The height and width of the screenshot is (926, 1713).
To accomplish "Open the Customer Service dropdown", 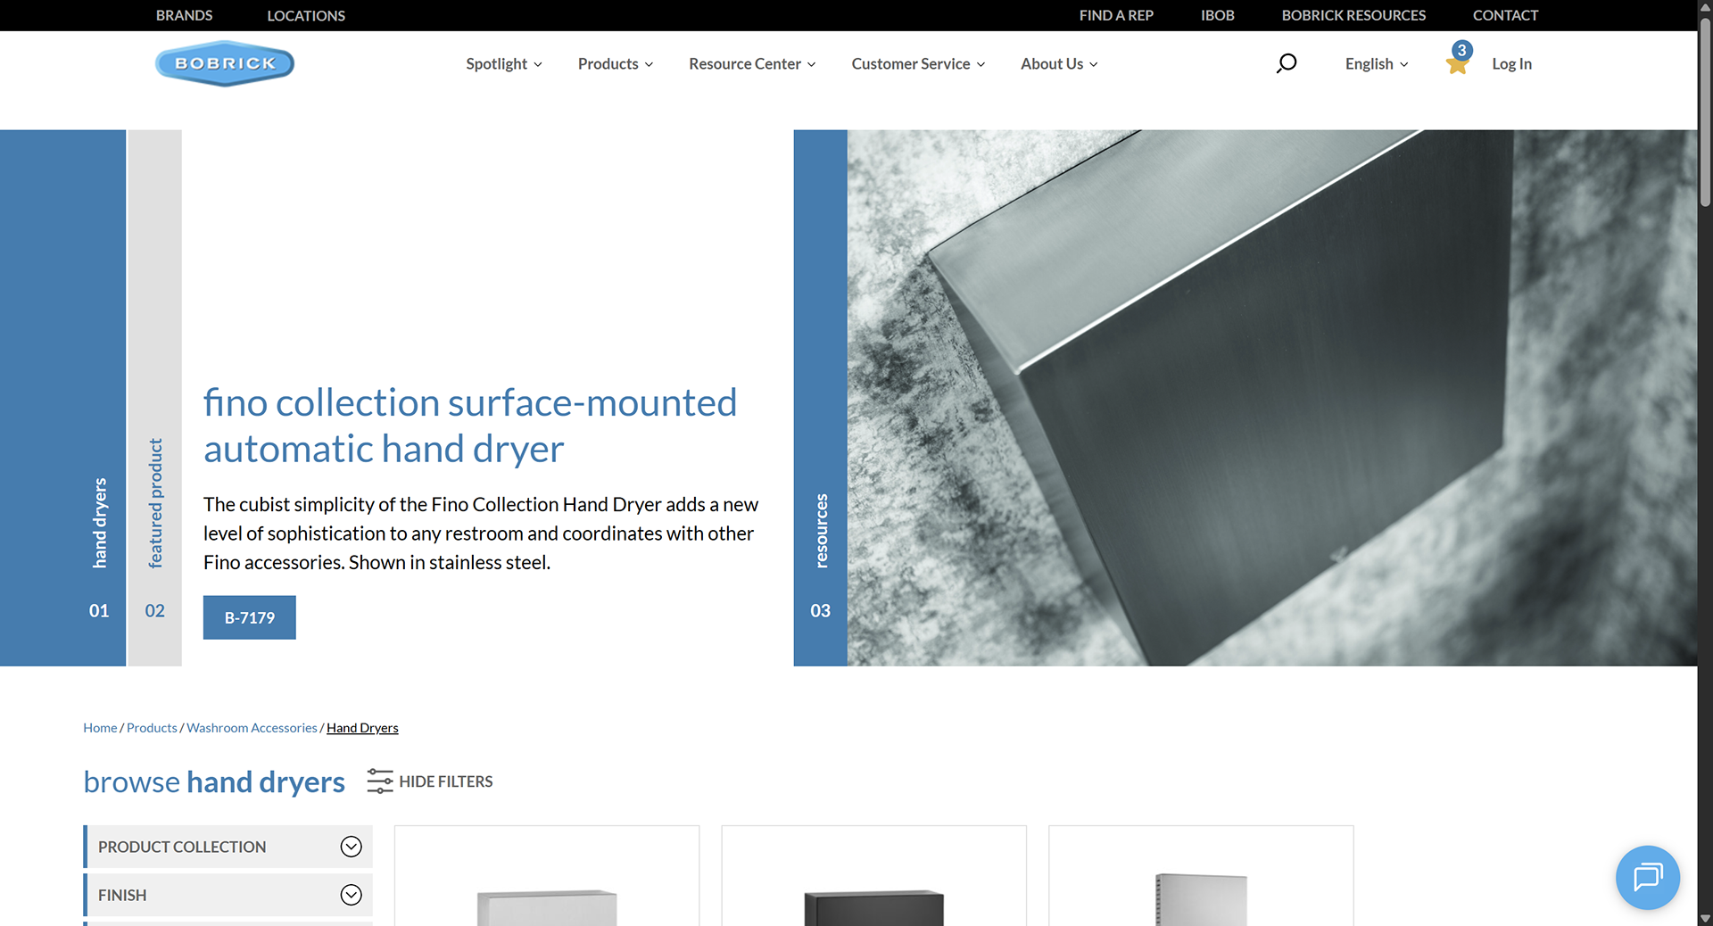I will [918, 64].
